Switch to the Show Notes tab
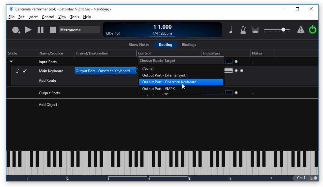Screen dimensions: 323x187 point(139,45)
